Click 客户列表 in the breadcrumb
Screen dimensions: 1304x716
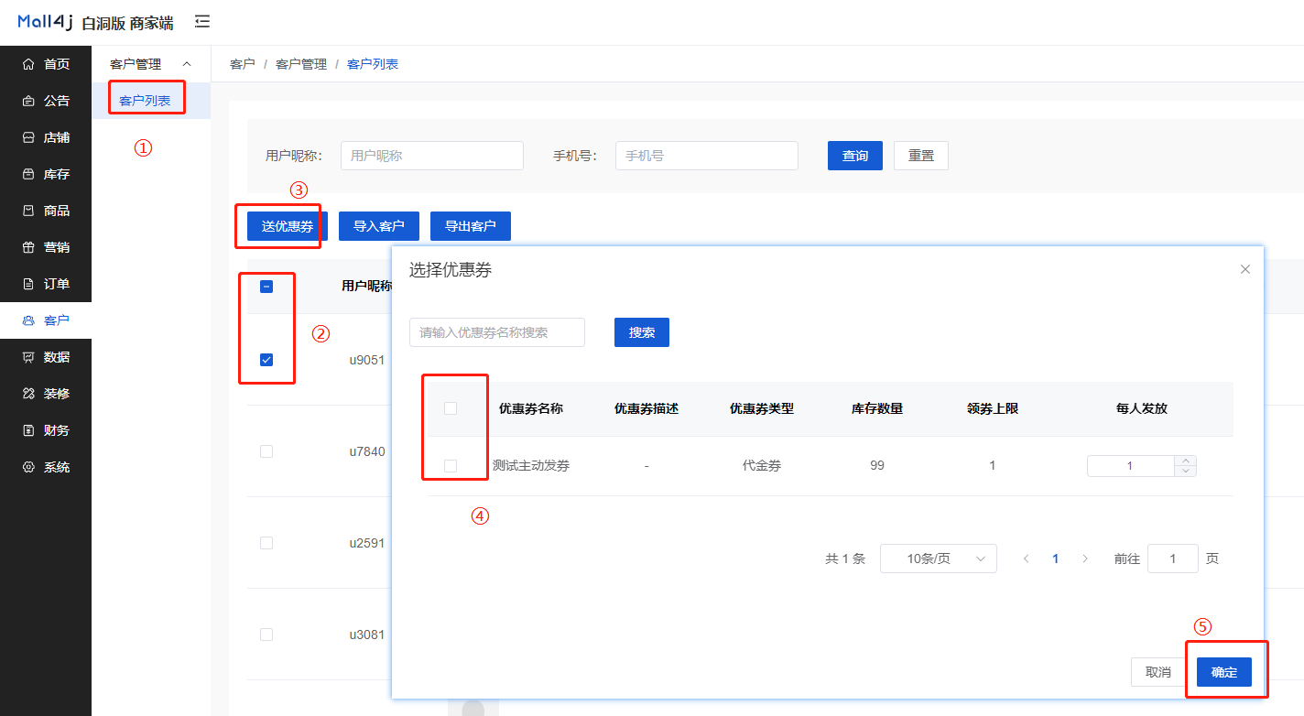click(x=373, y=64)
